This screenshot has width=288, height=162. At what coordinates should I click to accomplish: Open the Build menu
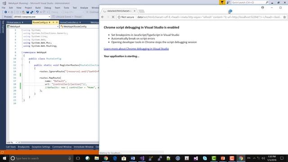pyautogui.click(x=38, y=8)
